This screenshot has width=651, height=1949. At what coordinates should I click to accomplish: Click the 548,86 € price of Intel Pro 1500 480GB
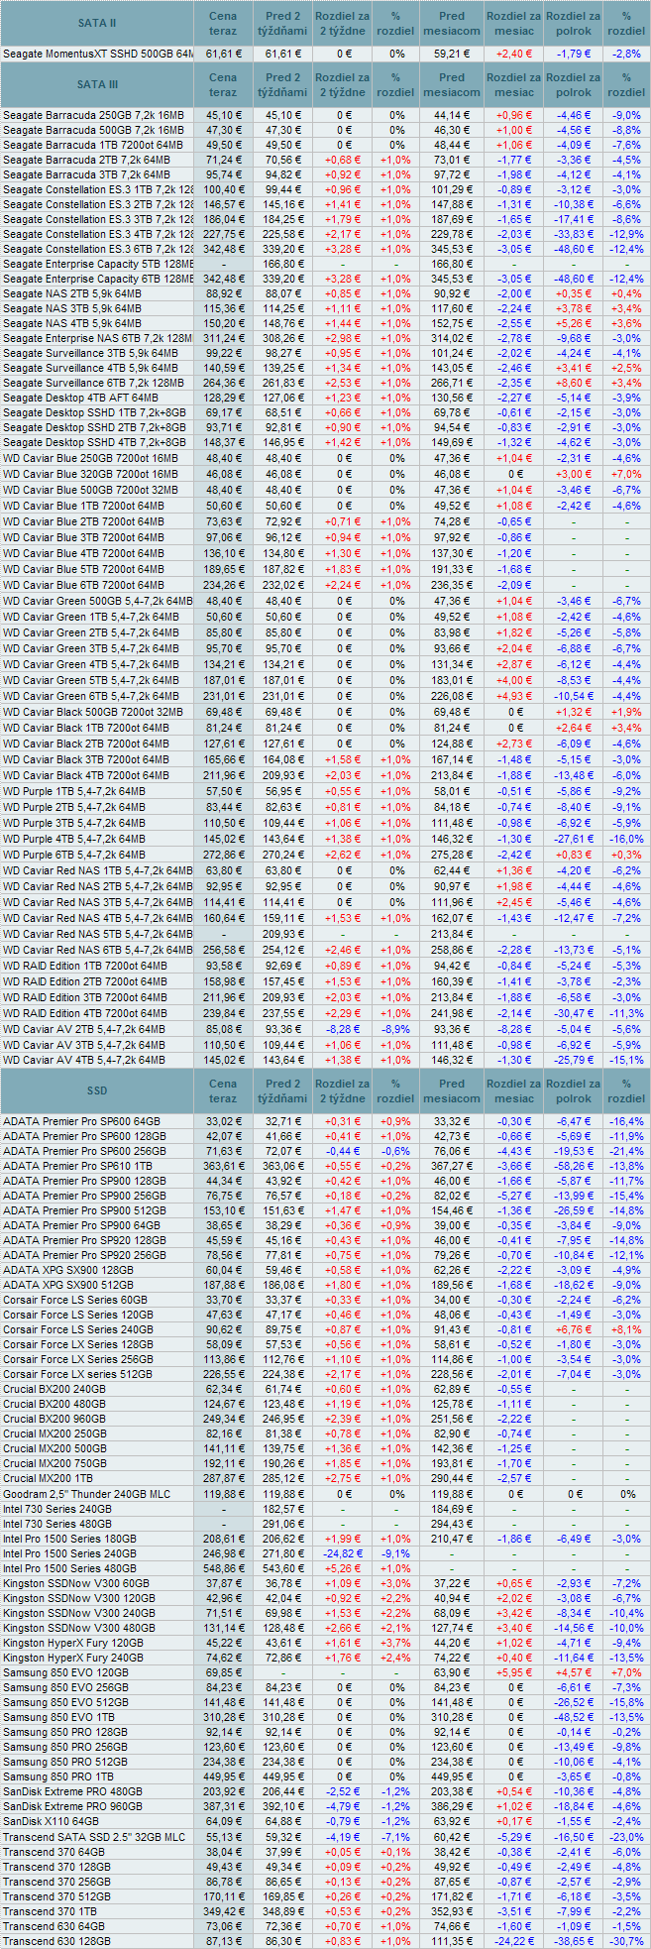[x=223, y=1568]
